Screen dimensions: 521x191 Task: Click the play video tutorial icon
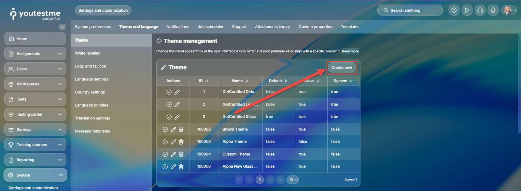467,10
